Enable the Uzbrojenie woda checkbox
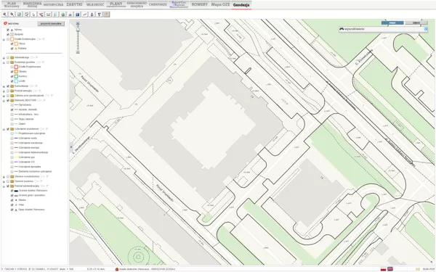Screen dimensions: 436x272 pos(12,139)
